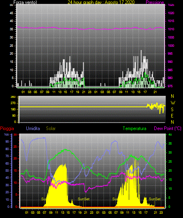The width and height of the screenshot is (183, 218).
Task: Click the compass letter E beside the direction chart
Action: point(172,116)
